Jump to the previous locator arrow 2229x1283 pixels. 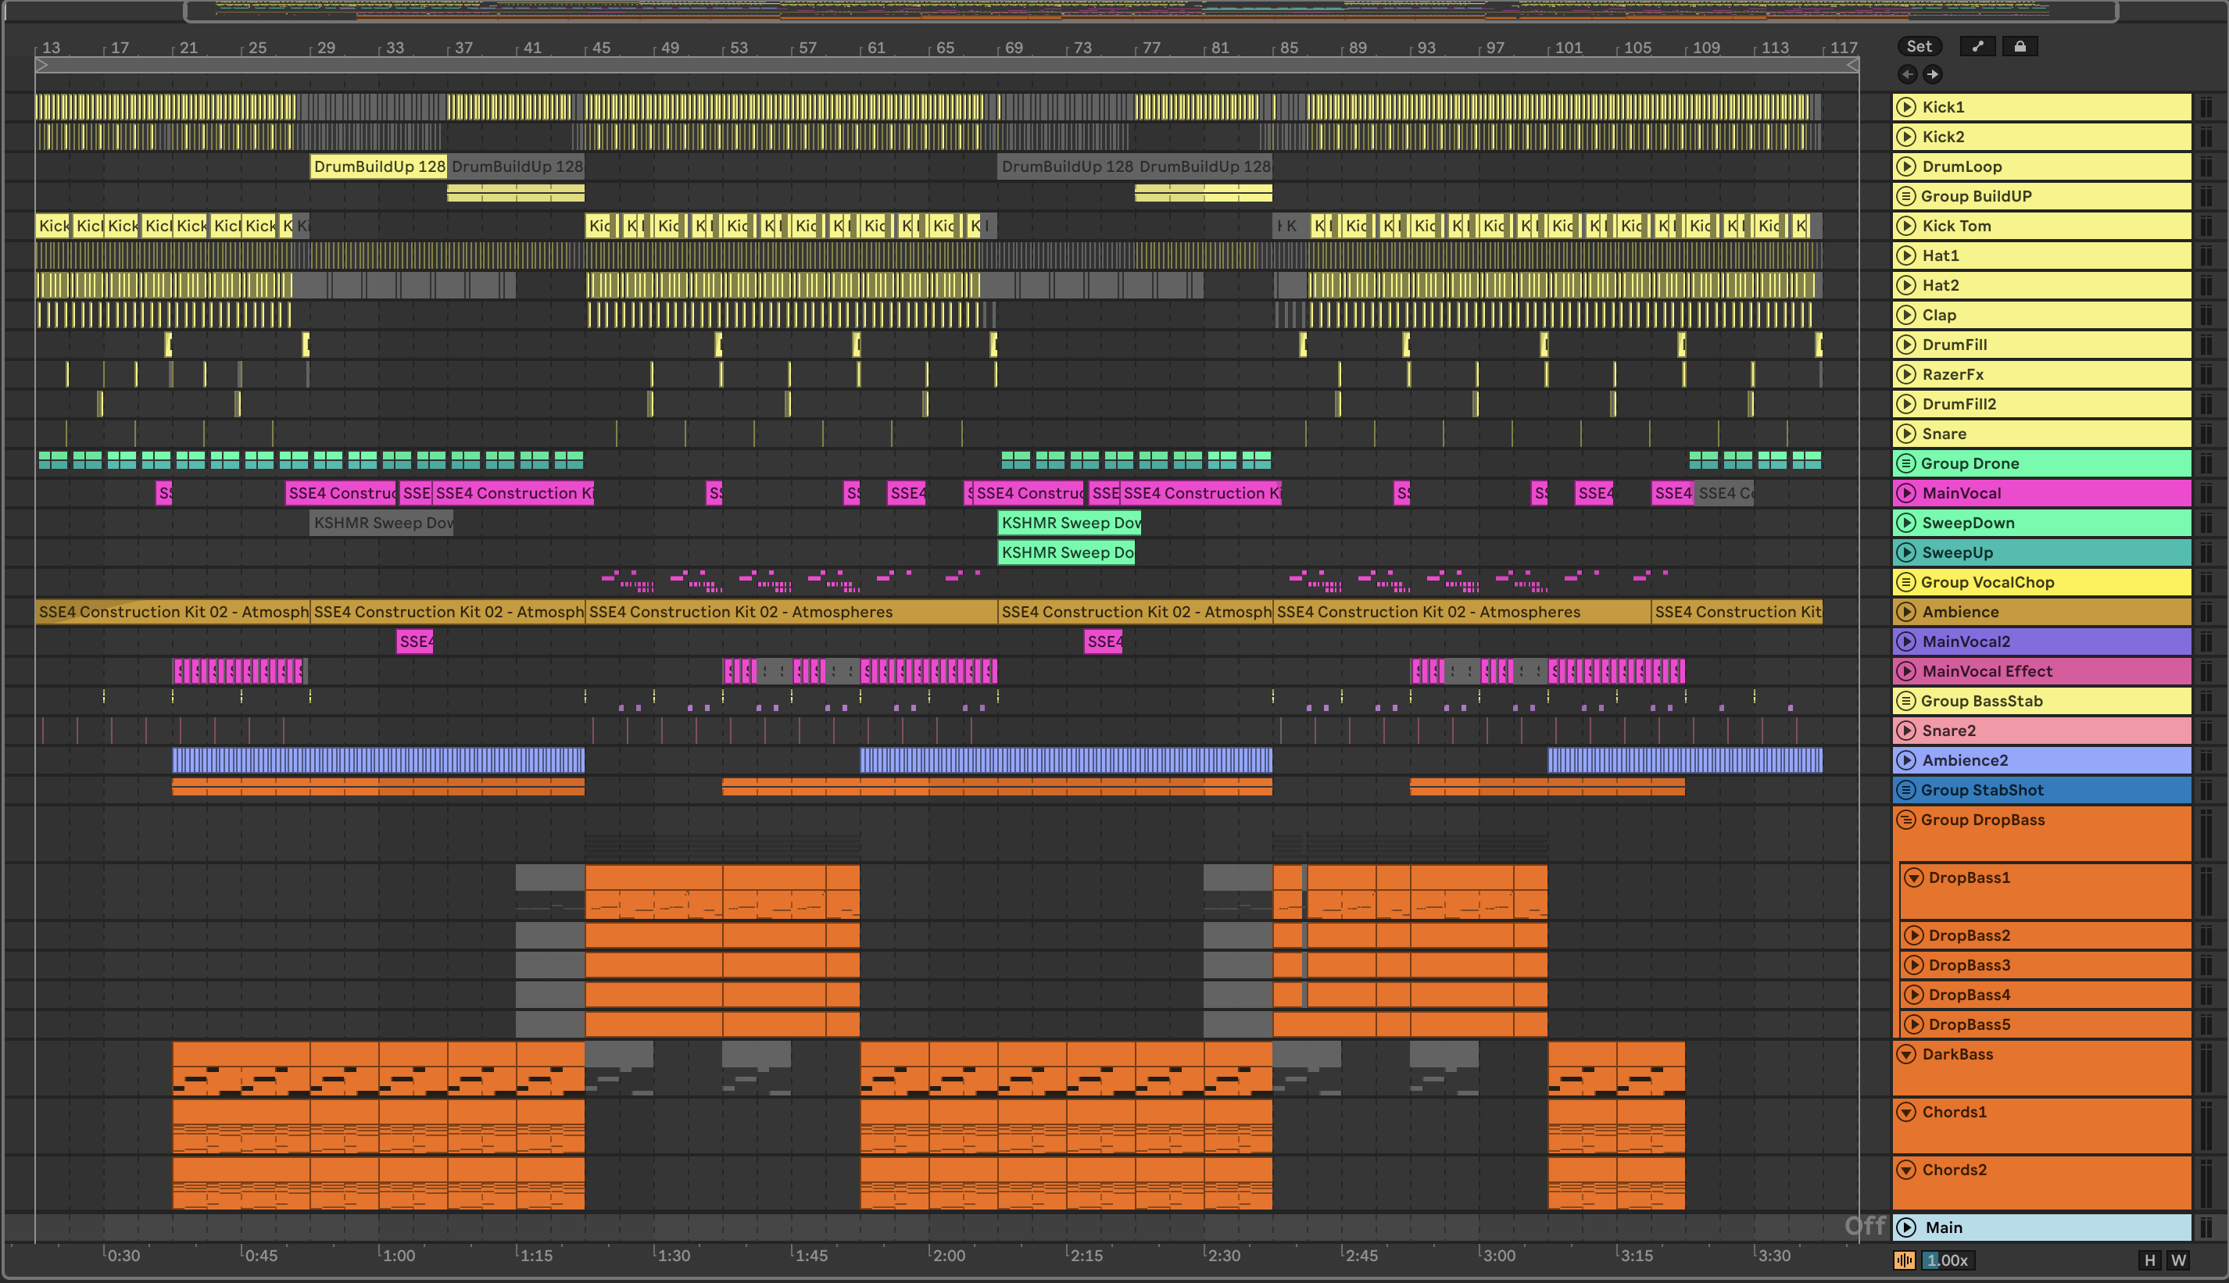[1907, 74]
